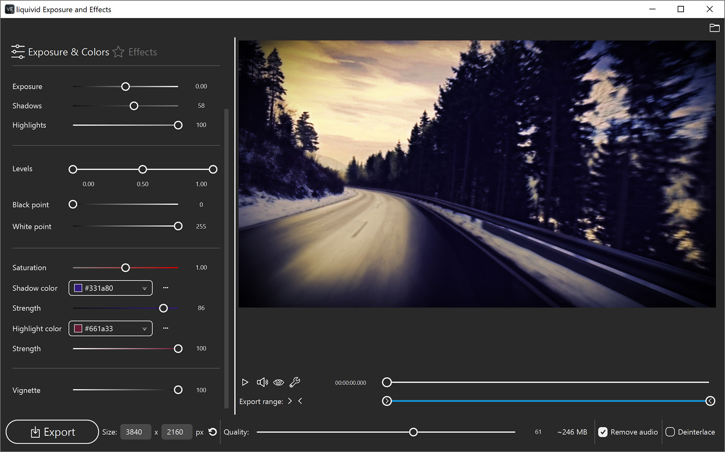The height and width of the screenshot is (452, 725).
Task: Toggle the before/after preview eye icon
Action: point(279,382)
